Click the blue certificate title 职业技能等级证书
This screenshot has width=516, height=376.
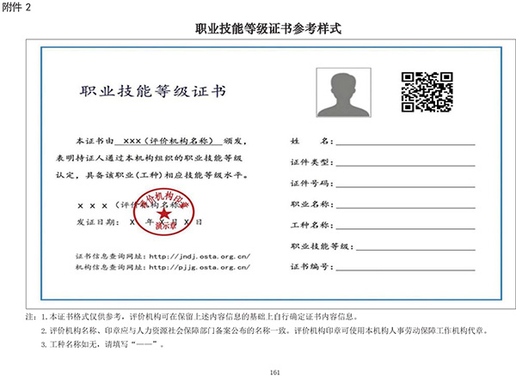click(x=153, y=91)
